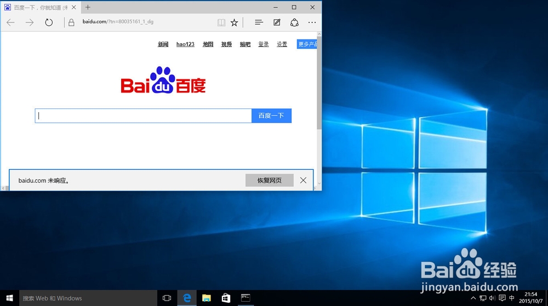Open the volume speaker tray icon
Viewport: 548px width, 306px height.
click(x=493, y=298)
